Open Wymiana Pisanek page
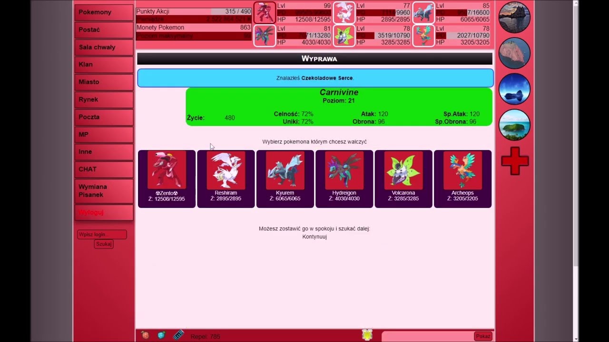 pos(104,191)
